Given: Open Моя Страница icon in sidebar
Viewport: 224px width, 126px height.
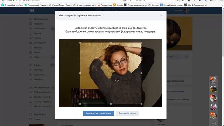Looking at the screenshot, I should coord(30,19).
